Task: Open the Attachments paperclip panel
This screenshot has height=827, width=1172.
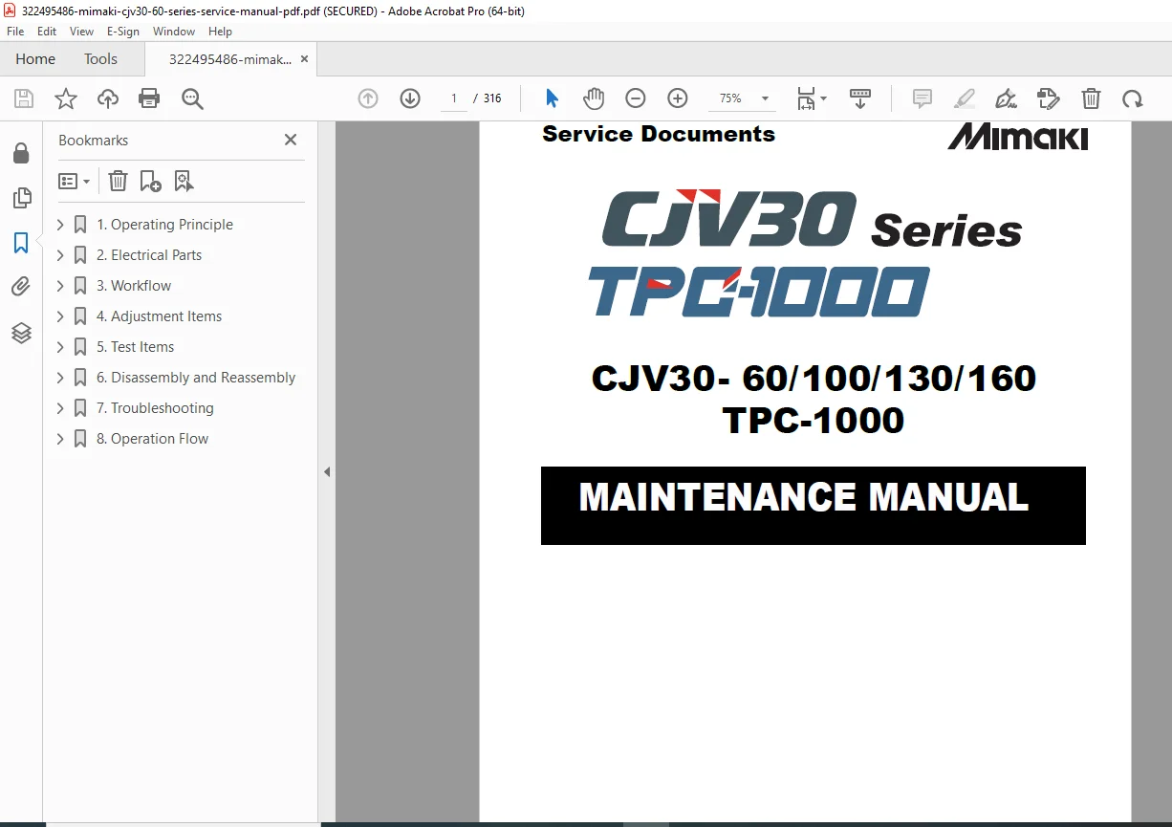Action: [x=21, y=287]
